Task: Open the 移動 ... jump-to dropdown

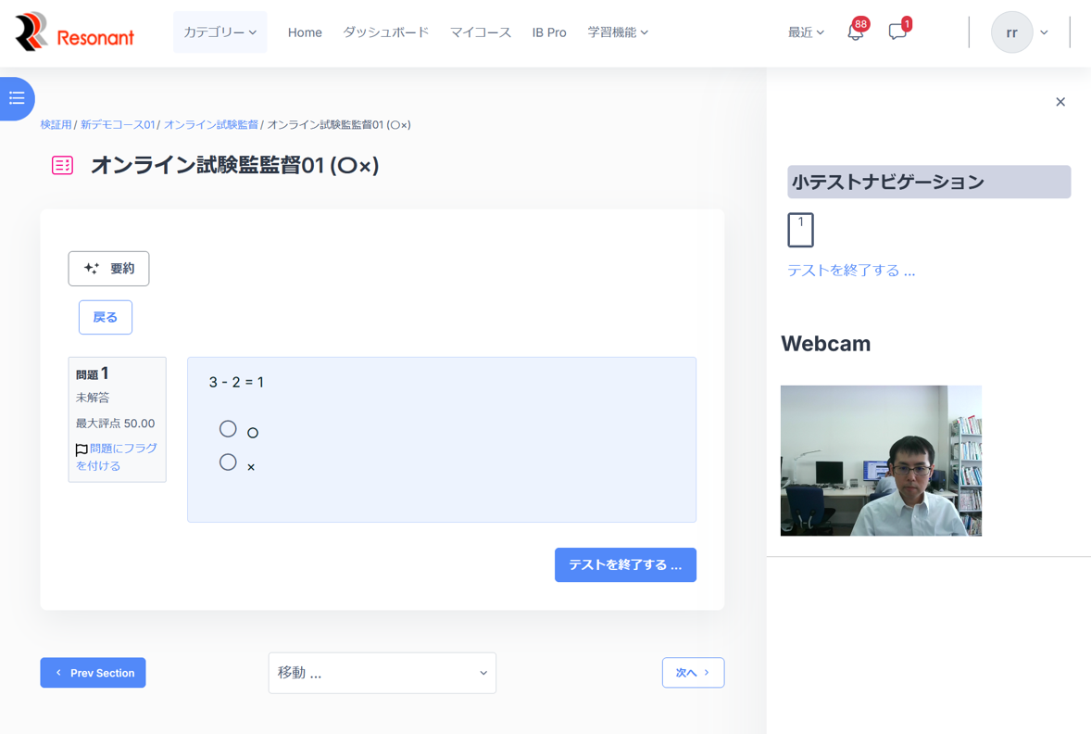Action: click(x=382, y=673)
